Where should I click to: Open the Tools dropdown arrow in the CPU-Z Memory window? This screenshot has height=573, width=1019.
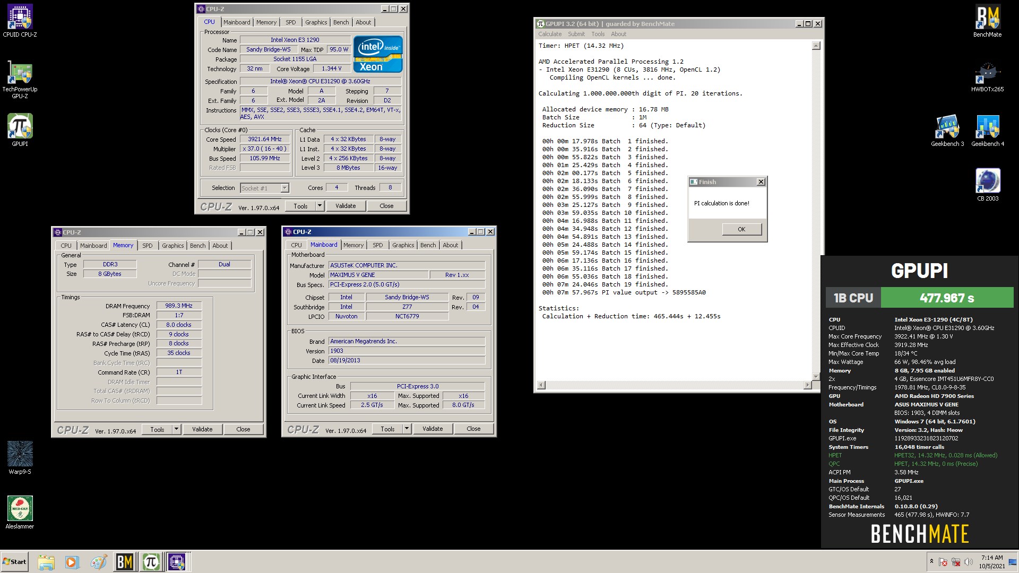(176, 429)
